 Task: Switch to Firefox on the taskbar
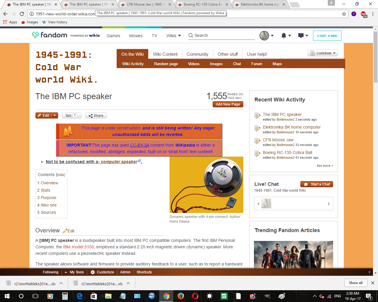(x=181, y=296)
